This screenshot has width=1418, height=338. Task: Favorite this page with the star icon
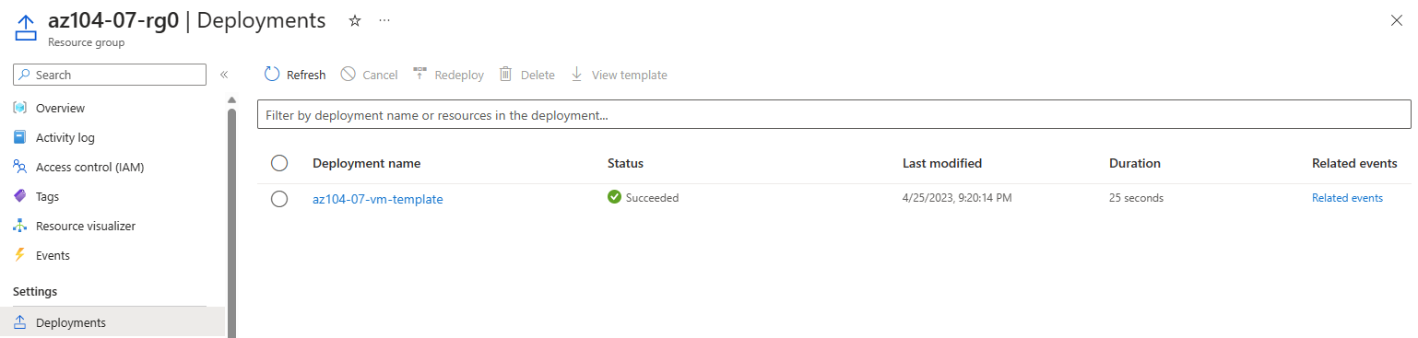click(355, 20)
